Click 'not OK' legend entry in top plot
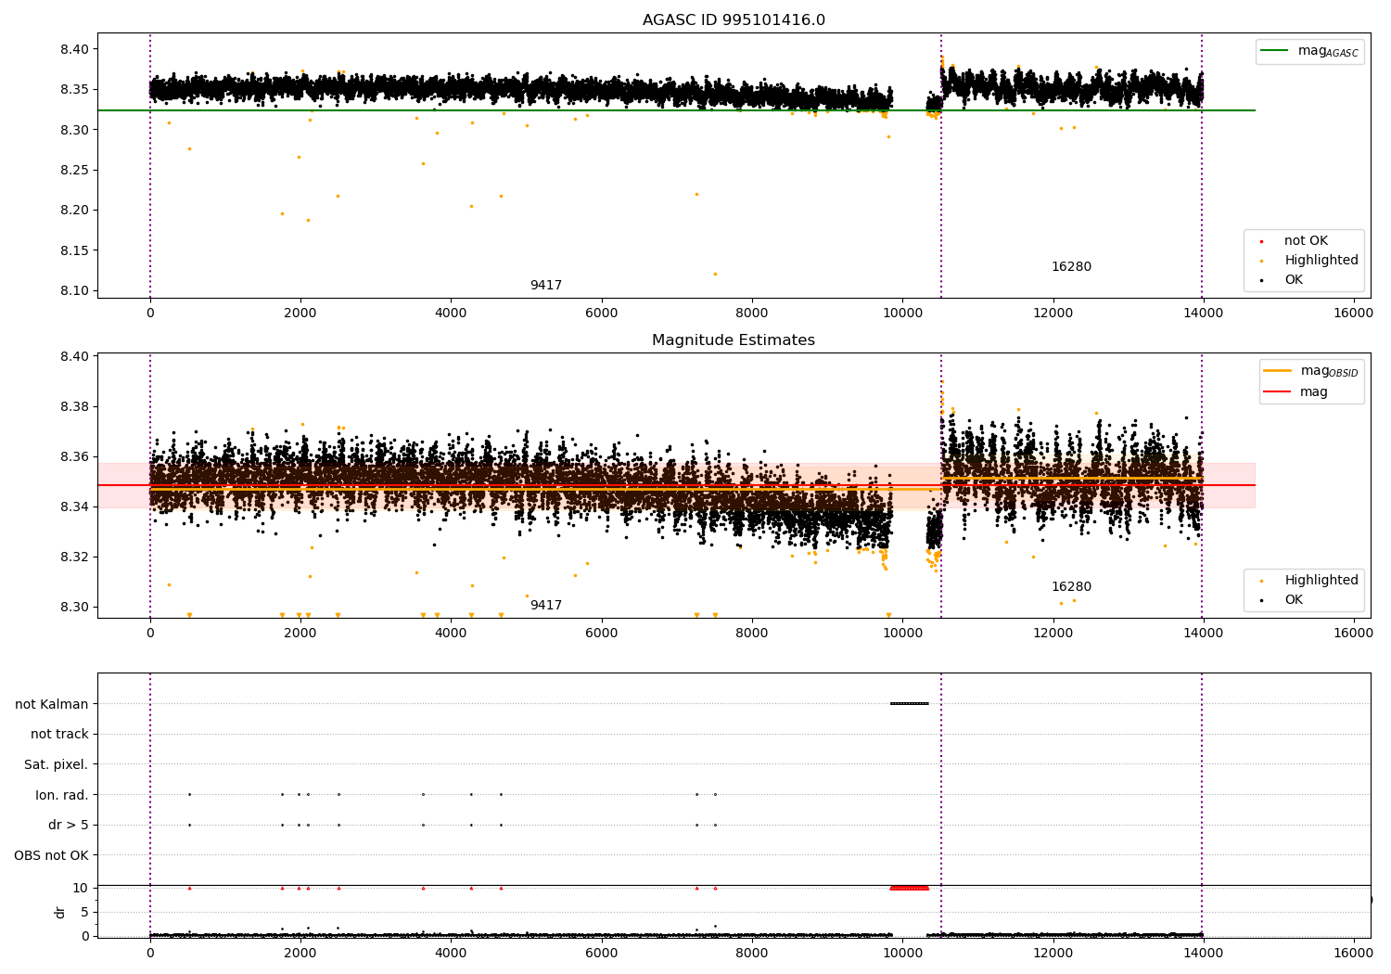1391x974 pixels. tap(1306, 241)
